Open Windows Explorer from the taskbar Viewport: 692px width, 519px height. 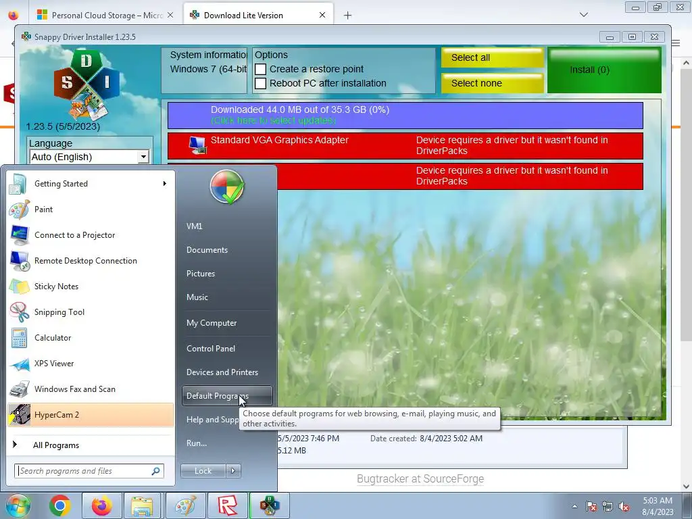click(142, 505)
